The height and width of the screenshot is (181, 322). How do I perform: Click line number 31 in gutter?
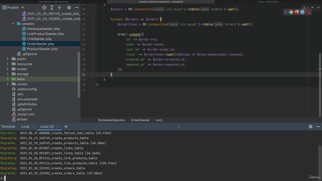pos(84,75)
